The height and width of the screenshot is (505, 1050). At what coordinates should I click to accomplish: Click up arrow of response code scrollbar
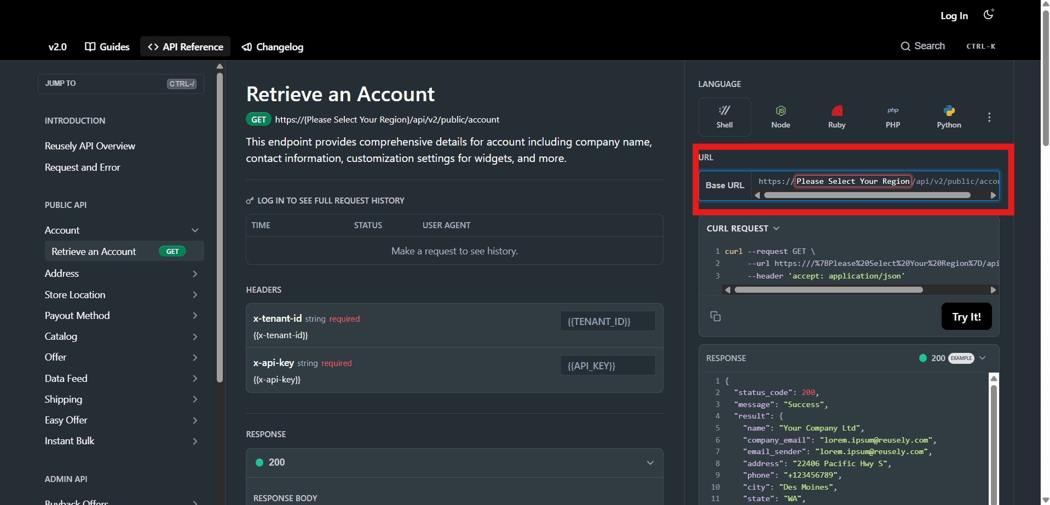994,378
